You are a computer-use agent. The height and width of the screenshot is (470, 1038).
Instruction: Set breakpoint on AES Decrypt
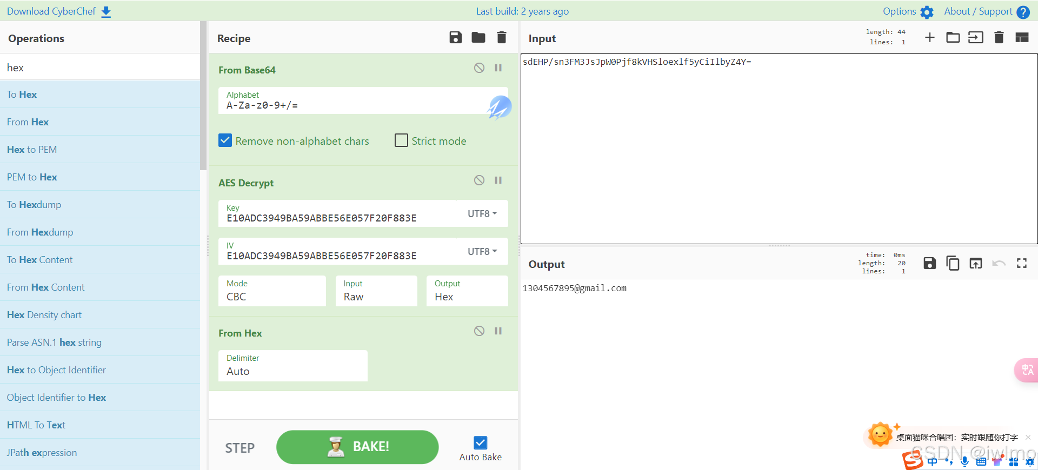498,180
